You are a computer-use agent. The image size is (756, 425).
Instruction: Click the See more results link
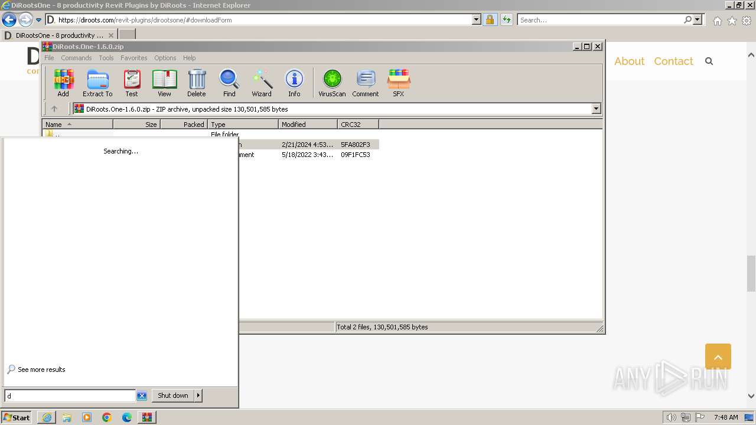click(41, 370)
